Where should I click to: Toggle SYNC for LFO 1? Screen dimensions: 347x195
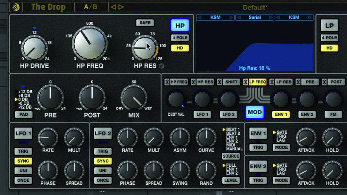[23, 161]
